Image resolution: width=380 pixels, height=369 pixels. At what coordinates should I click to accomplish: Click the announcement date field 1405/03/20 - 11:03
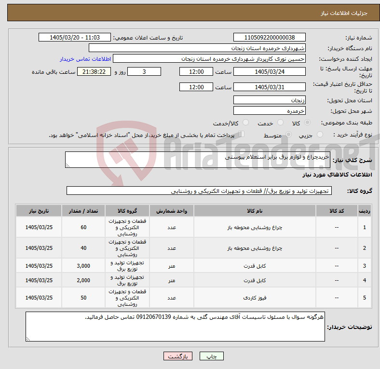(75, 37)
